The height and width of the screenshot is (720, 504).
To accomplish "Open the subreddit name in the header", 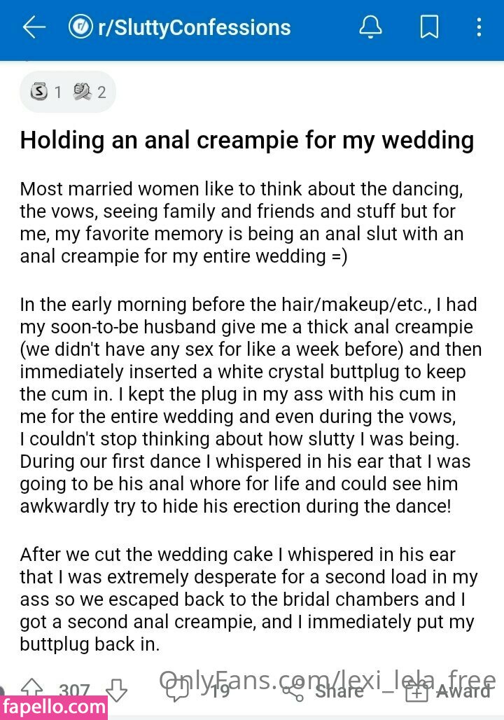I will point(194,27).
